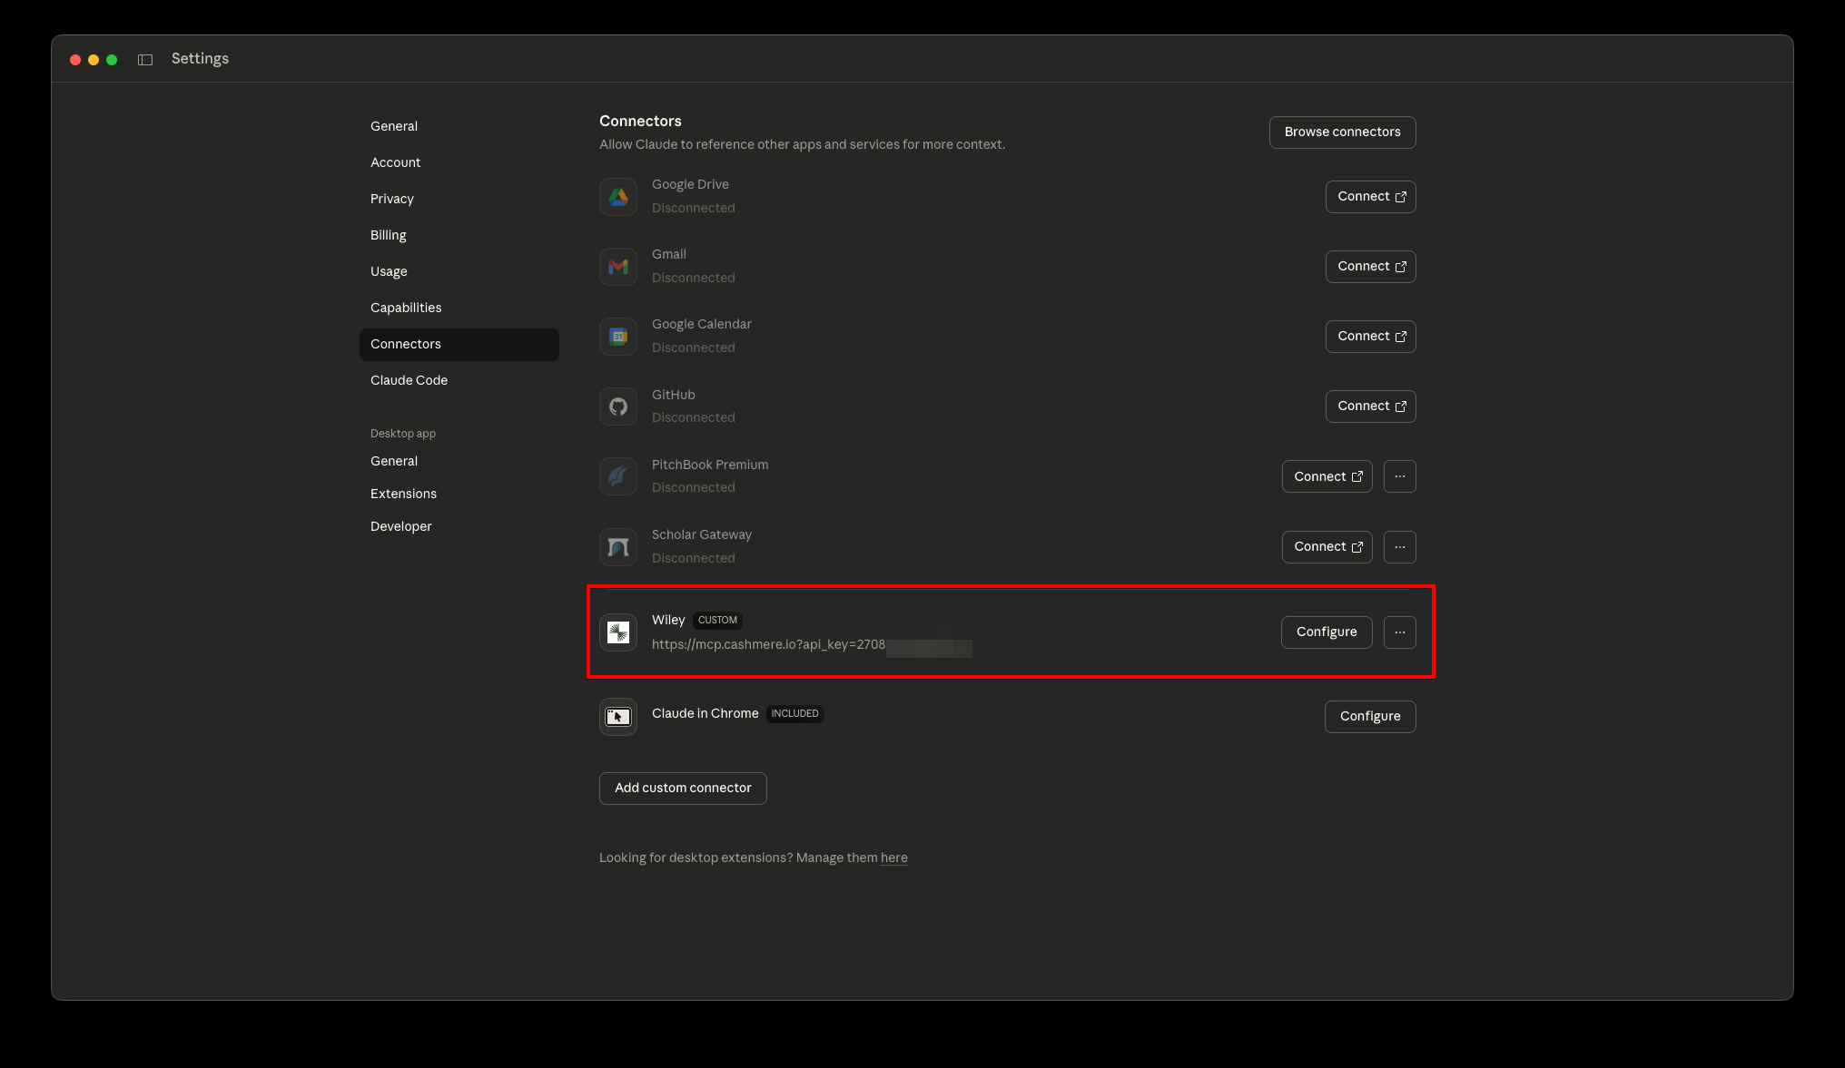Open Developer settings
This screenshot has height=1068, width=1845.
459,527
